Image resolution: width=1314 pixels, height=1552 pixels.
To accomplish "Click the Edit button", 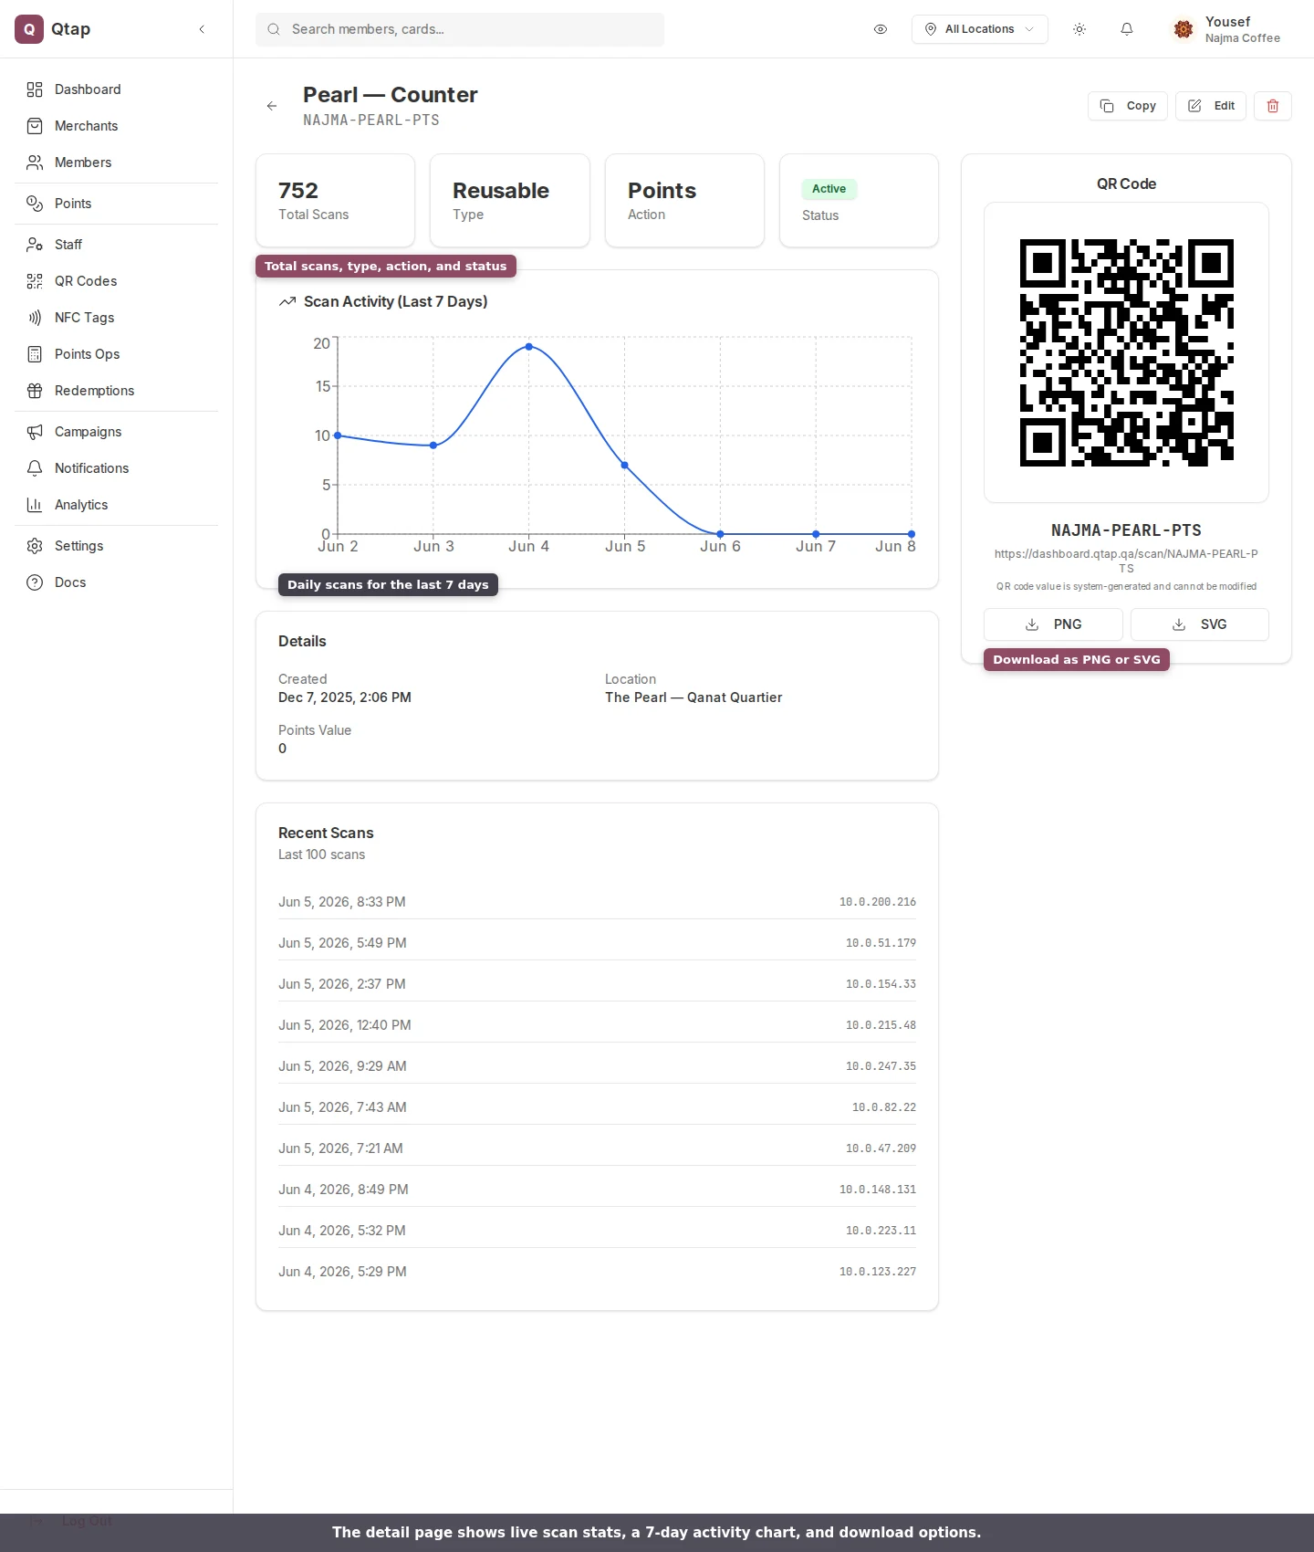I will (x=1211, y=106).
